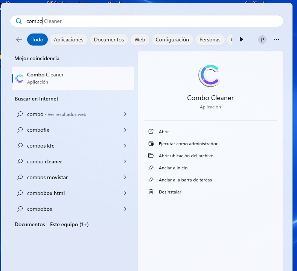Select the Todo filter tab
The height and width of the screenshot is (271, 297).
pyautogui.click(x=37, y=40)
